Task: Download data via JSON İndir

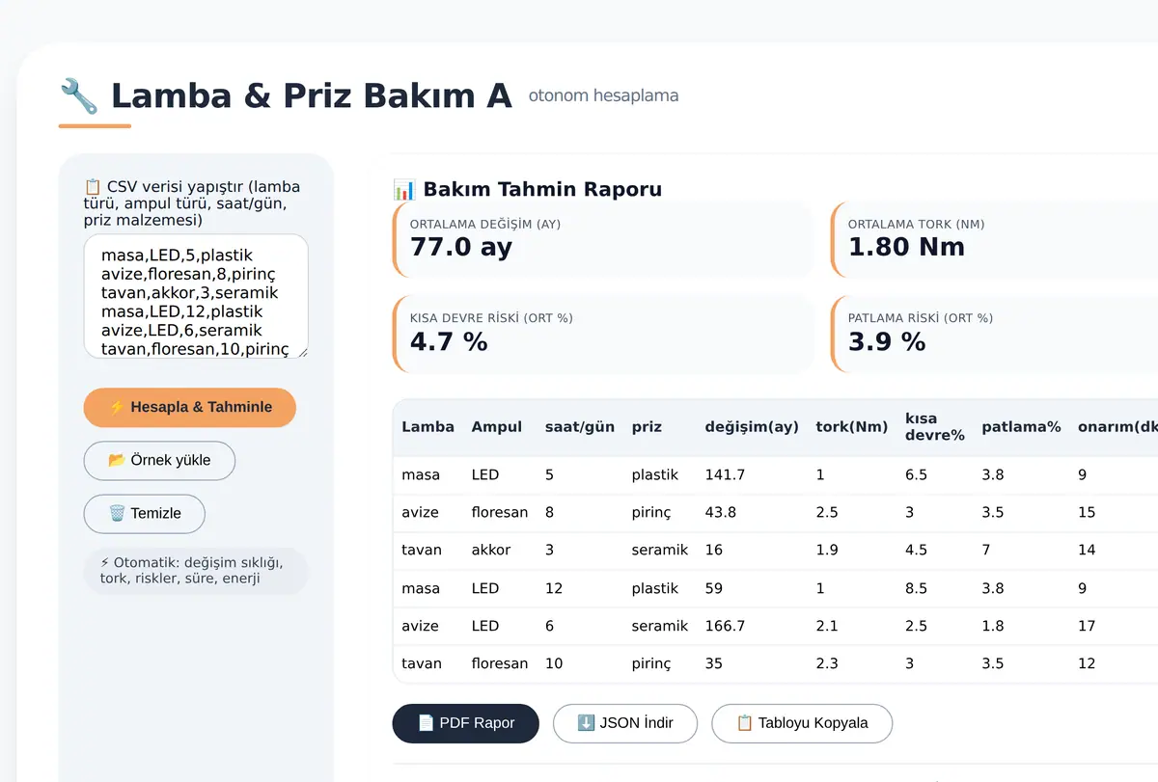Action: (625, 723)
